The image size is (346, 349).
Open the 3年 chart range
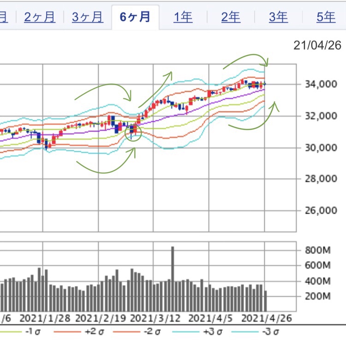click(x=278, y=17)
